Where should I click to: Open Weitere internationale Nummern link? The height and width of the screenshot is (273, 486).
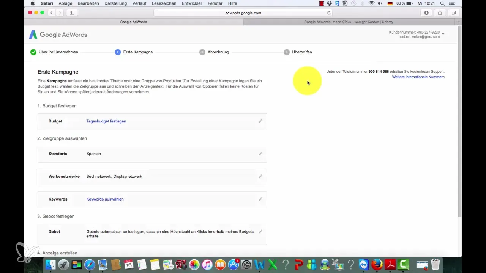pos(418,77)
